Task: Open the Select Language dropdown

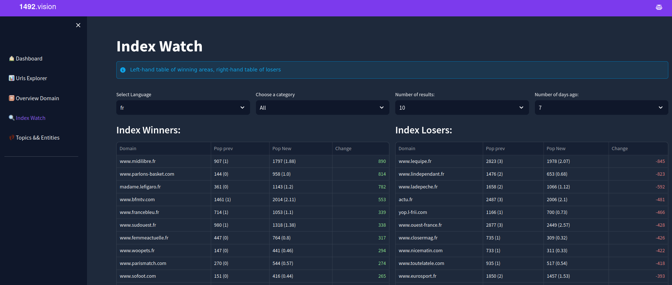Action: [x=183, y=108]
